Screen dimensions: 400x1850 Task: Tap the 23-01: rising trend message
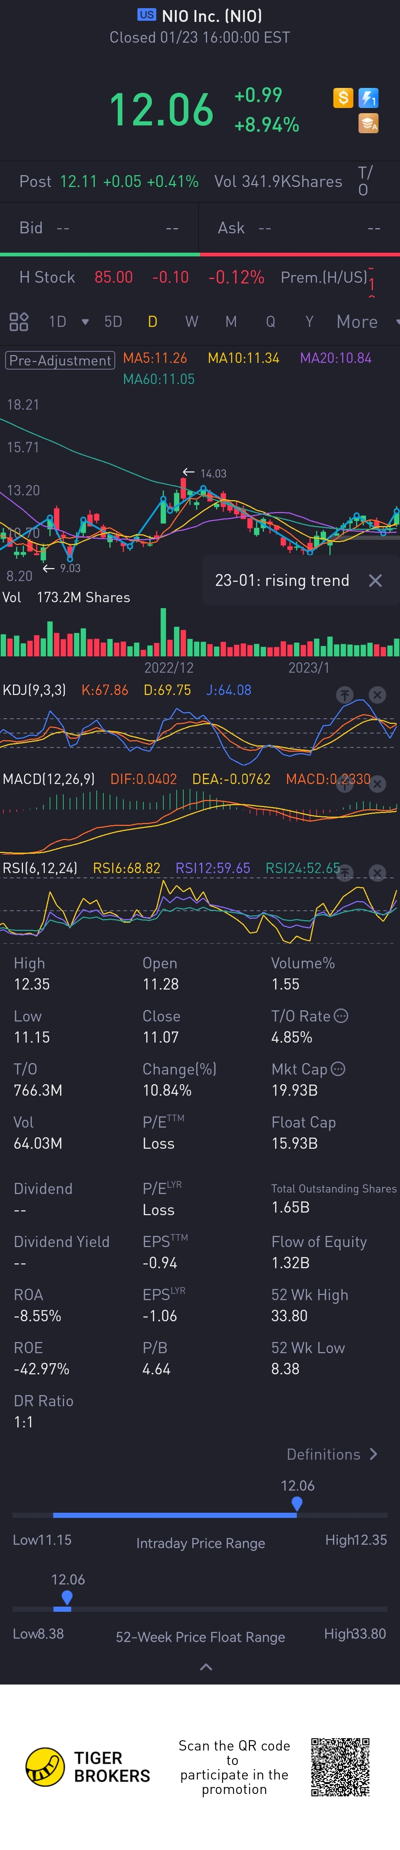[x=283, y=580]
